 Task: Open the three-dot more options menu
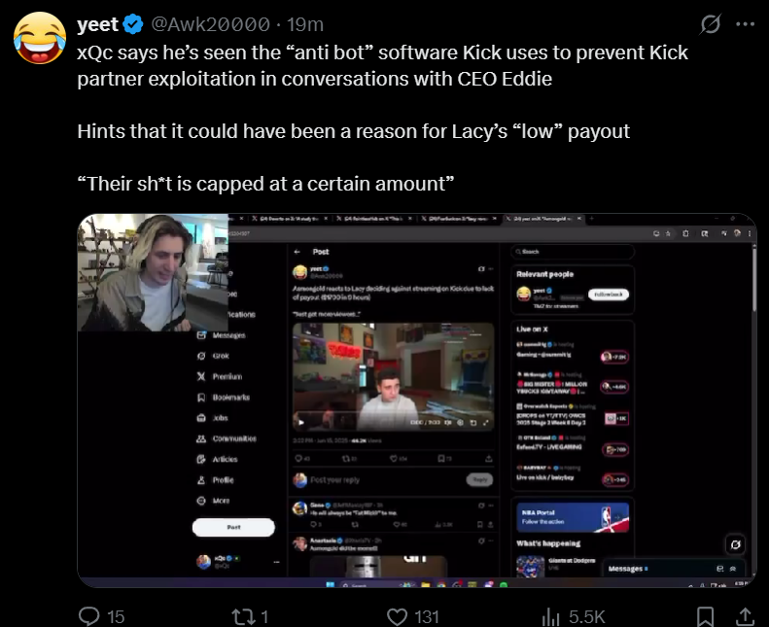[745, 24]
